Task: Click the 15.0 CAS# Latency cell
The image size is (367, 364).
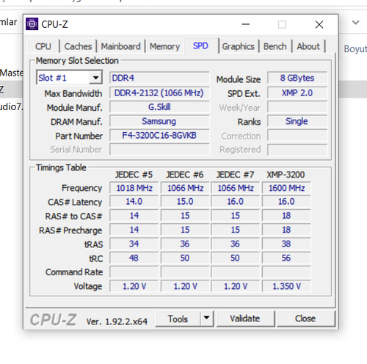Action: [x=185, y=202]
